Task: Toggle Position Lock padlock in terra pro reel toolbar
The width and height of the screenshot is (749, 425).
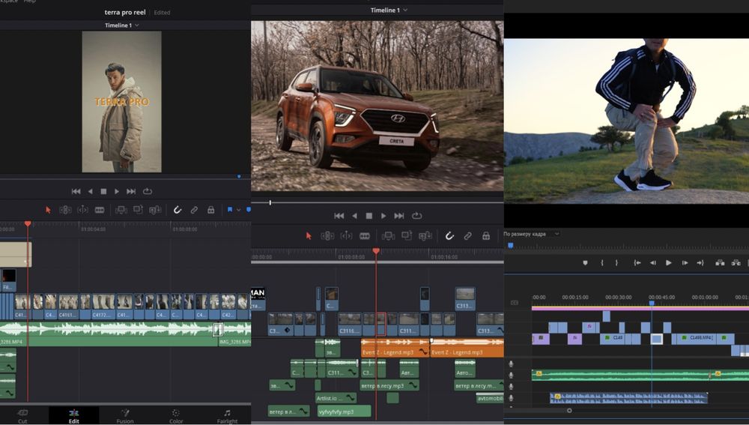Action: pos(210,210)
